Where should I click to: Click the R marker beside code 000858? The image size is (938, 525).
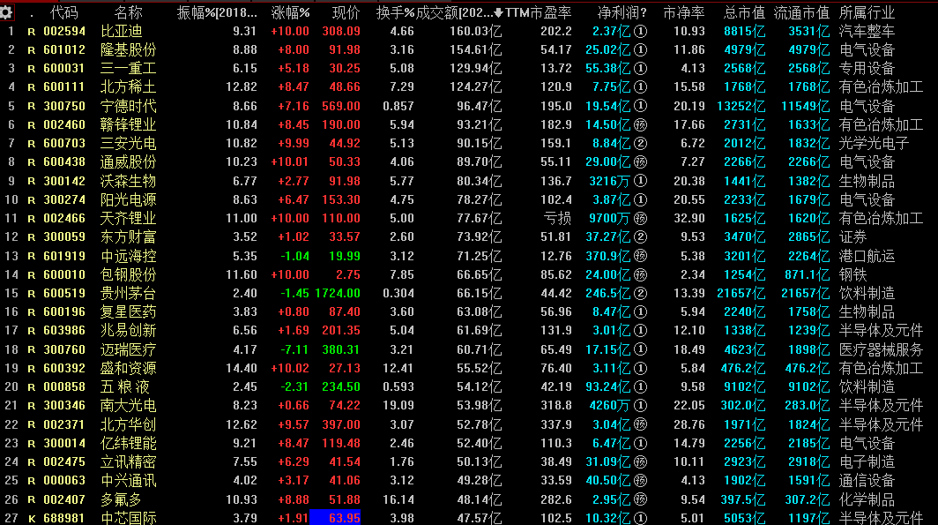pos(31,387)
